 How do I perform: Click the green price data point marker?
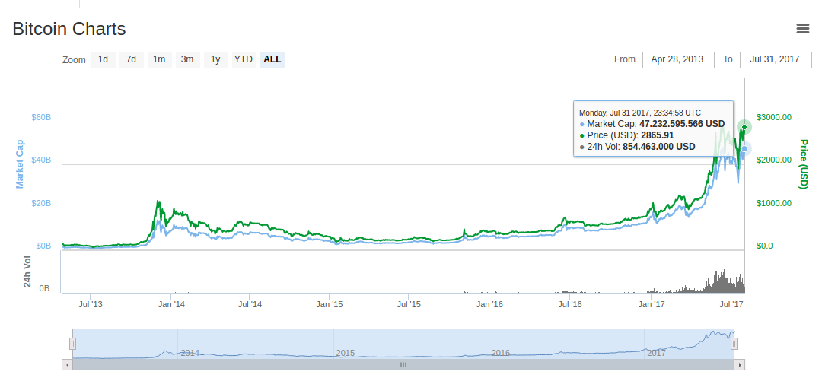744,127
